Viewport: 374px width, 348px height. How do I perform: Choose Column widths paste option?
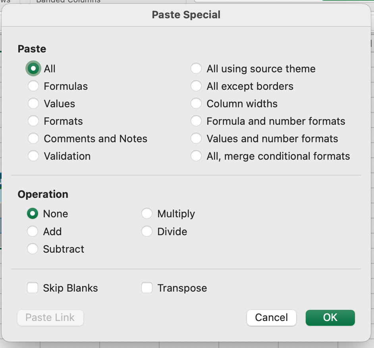coord(196,104)
